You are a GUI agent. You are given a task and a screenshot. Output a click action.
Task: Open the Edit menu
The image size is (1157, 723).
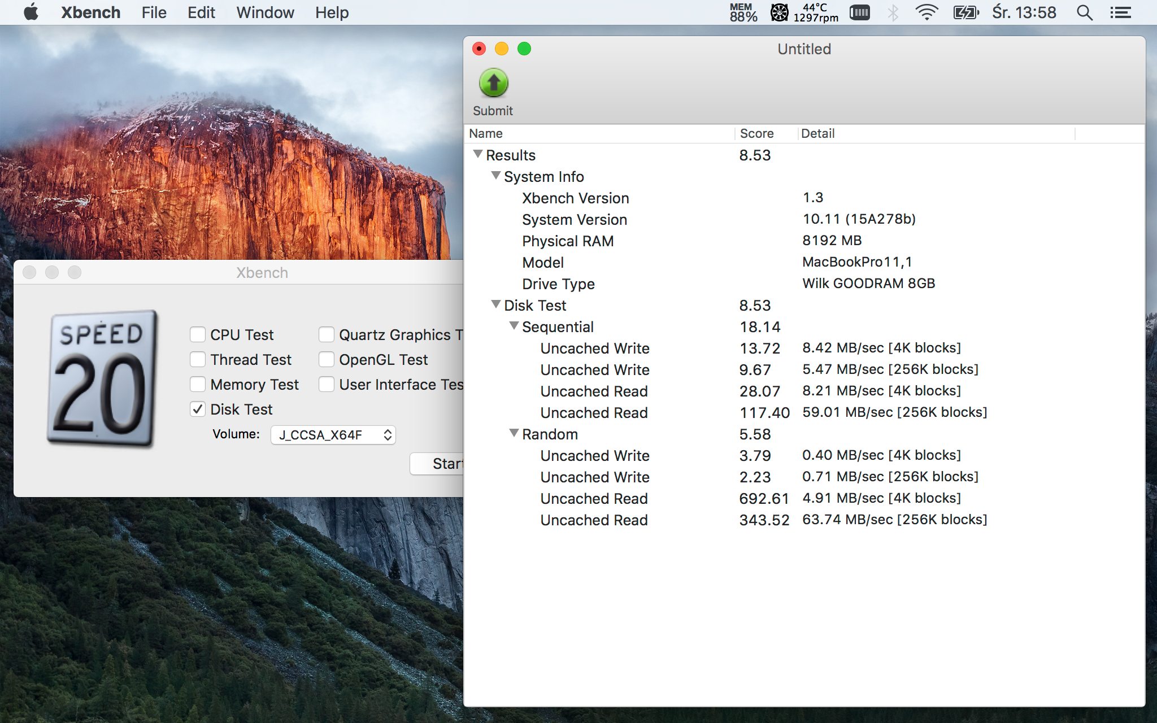[x=202, y=12]
